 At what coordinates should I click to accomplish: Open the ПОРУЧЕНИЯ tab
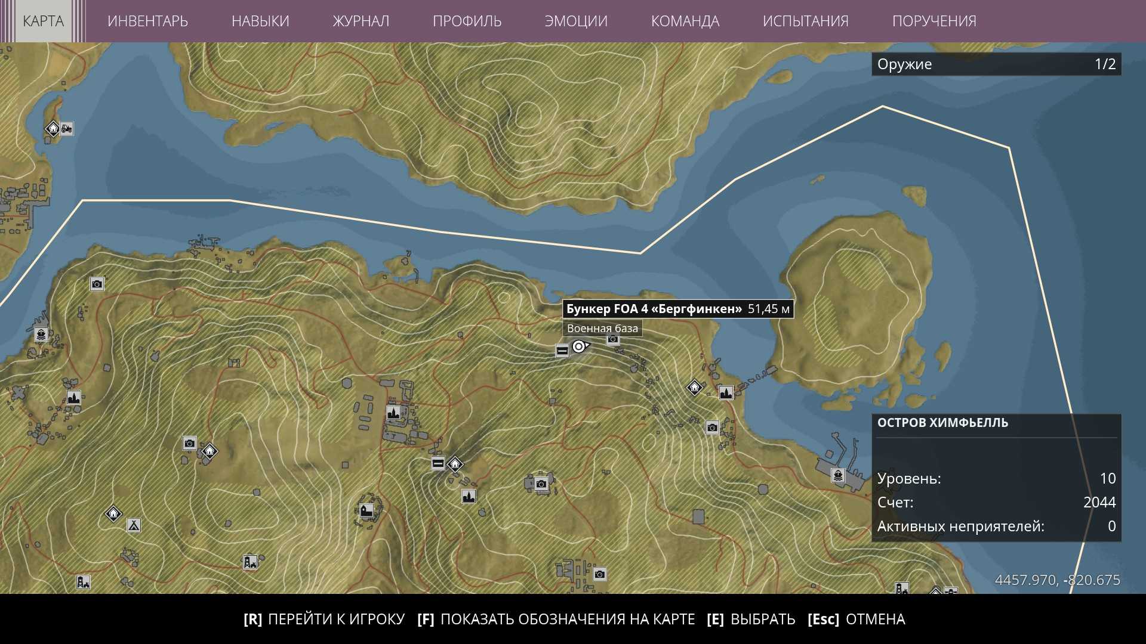click(x=934, y=21)
